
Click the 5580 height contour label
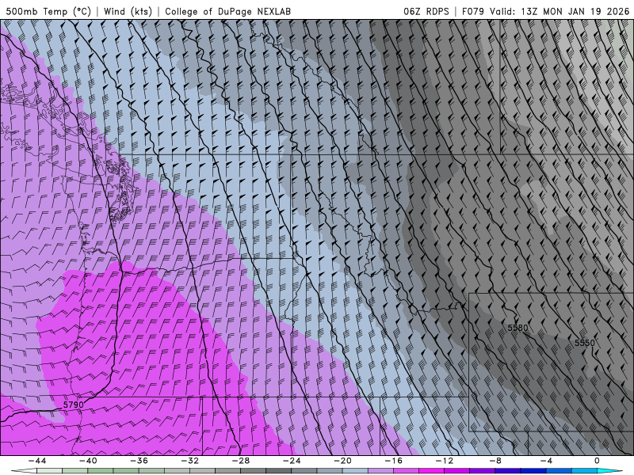point(518,328)
